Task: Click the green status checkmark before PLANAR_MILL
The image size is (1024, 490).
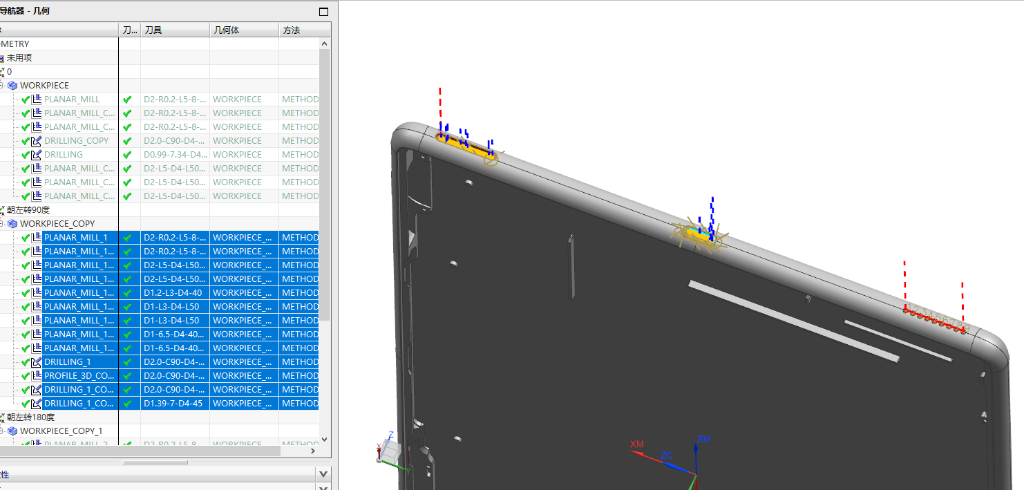Action: pos(26,100)
